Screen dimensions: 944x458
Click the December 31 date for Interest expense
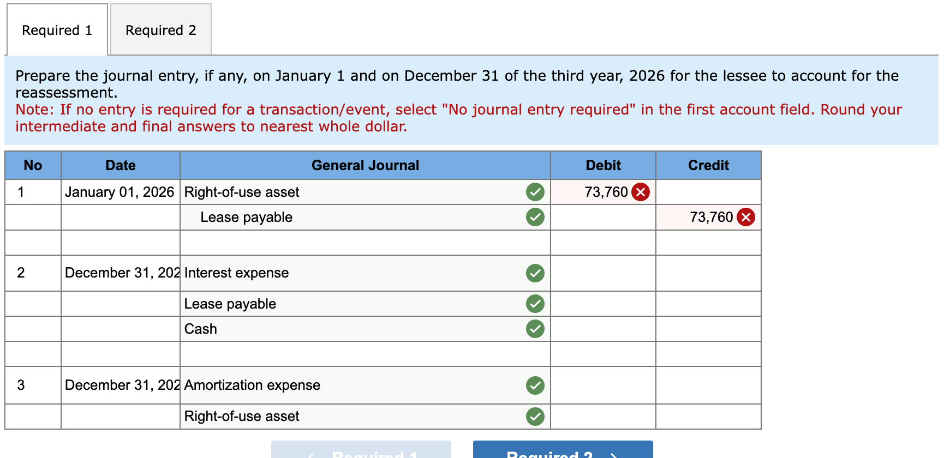pos(120,273)
